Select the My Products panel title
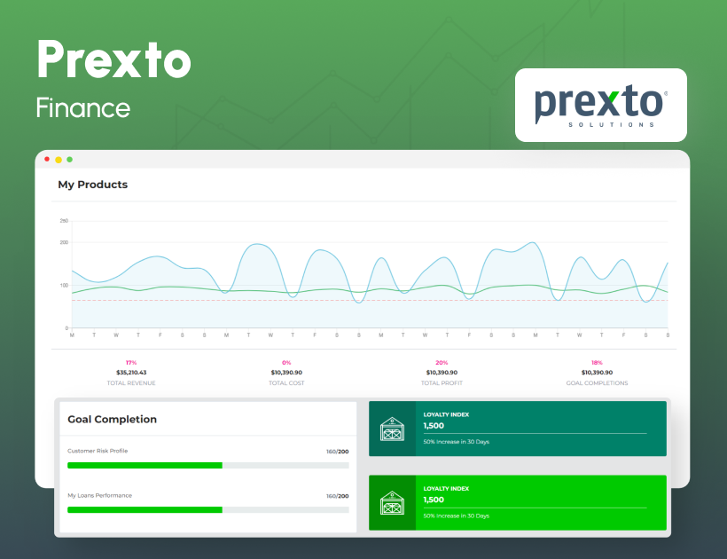This screenshot has width=727, height=559. pyautogui.click(x=95, y=185)
